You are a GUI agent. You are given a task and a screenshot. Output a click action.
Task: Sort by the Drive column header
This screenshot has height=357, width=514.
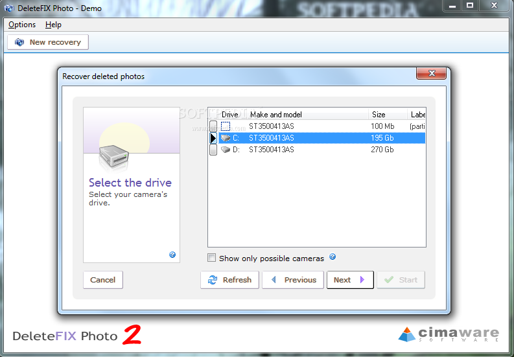click(x=229, y=115)
